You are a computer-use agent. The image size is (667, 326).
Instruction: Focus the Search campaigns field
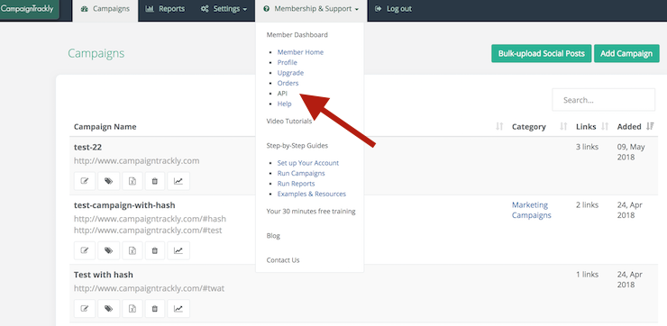(604, 100)
